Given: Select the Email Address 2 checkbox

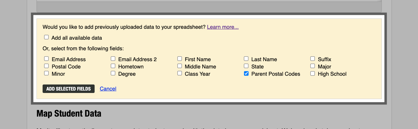Looking at the screenshot, I should tap(113, 59).
